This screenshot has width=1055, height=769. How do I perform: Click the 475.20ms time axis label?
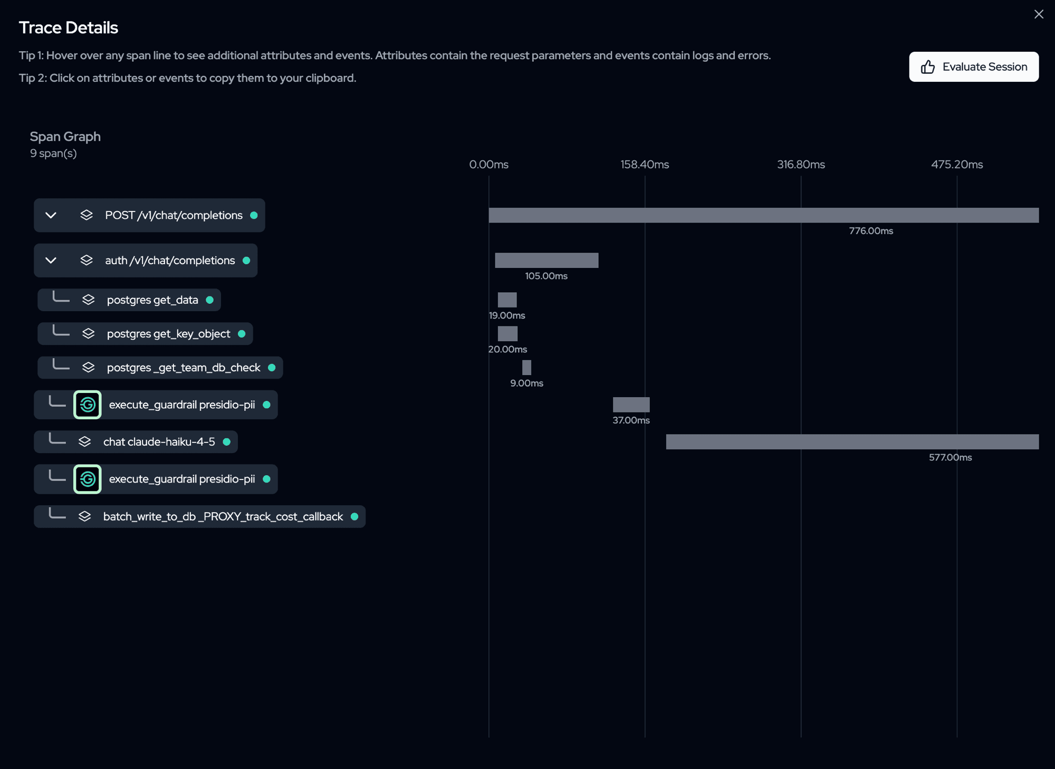coord(957,165)
